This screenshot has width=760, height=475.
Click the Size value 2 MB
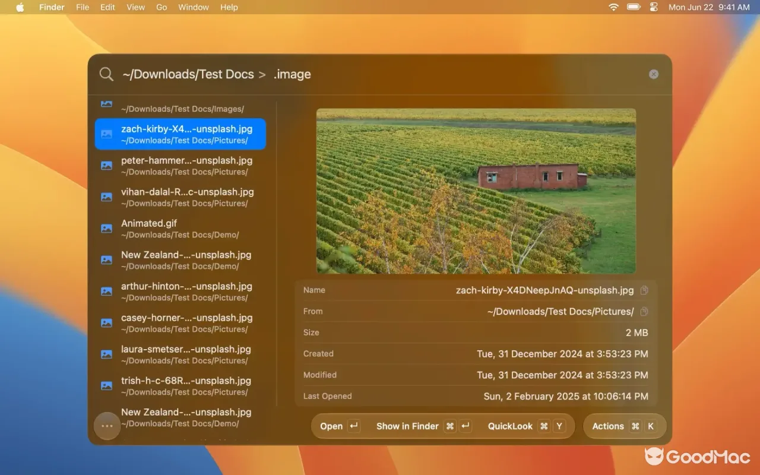636,332
